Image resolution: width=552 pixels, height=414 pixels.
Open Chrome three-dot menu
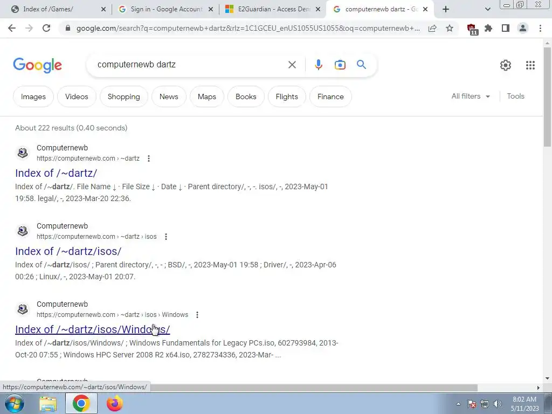tap(540, 28)
